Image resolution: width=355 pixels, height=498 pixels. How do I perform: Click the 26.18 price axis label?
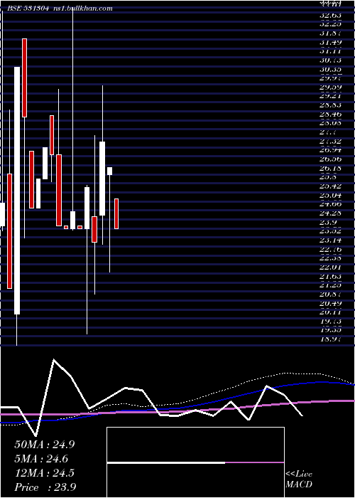click(x=330, y=168)
